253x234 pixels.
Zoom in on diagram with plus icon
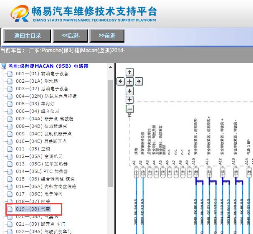tap(129, 99)
